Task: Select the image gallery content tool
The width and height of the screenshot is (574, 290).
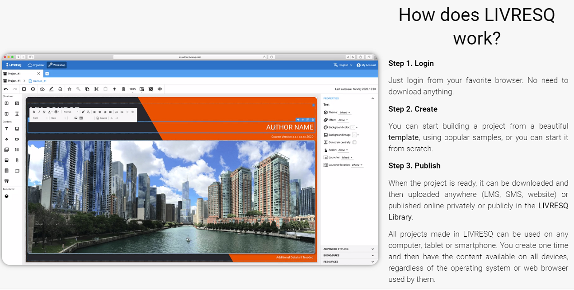Action: (x=6, y=150)
